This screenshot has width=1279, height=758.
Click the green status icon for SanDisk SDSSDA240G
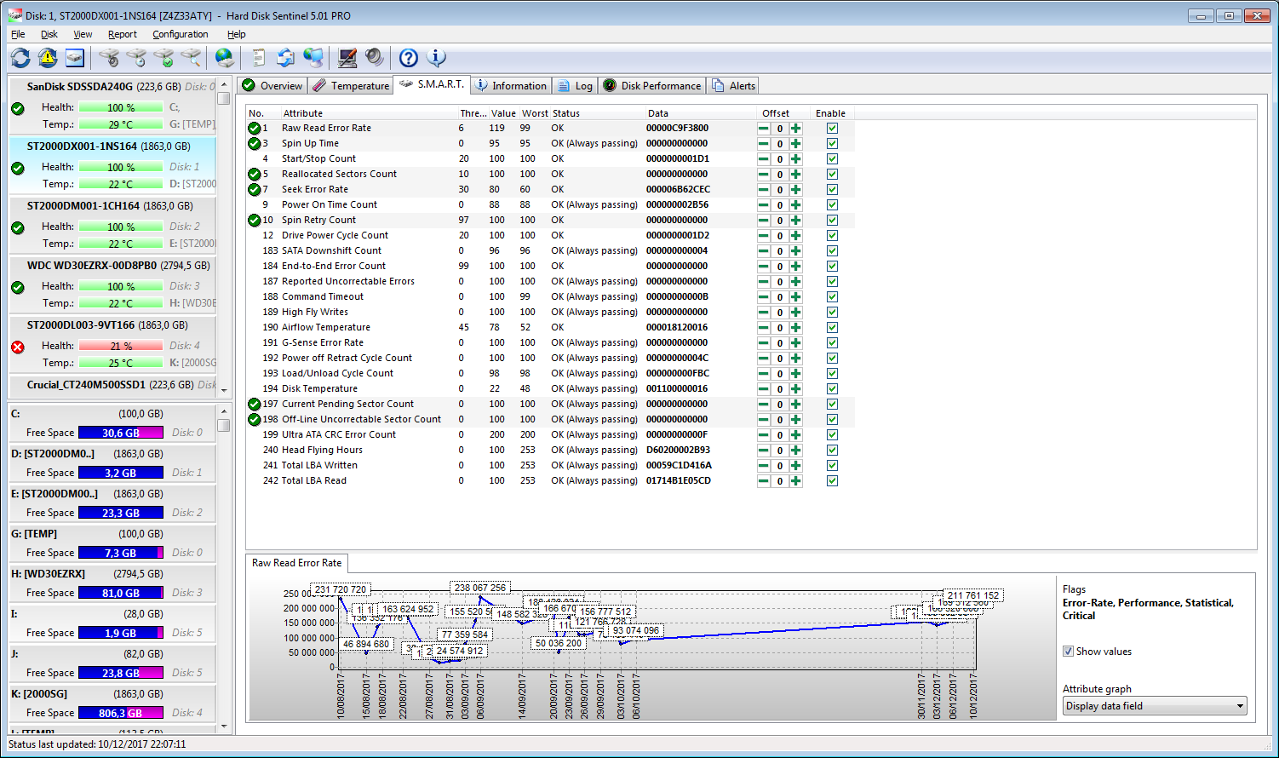pos(18,108)
